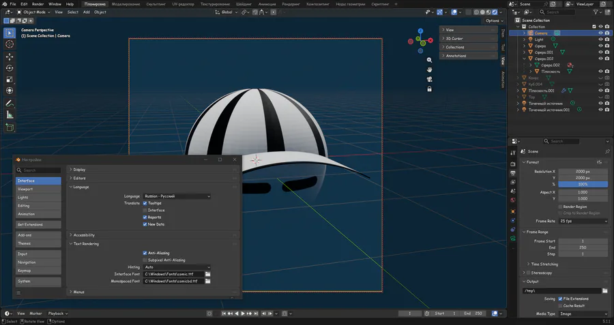This screenshot has width=614, height=325.
Task: Click the lock camera to view icon
Action: pos(429,88)
